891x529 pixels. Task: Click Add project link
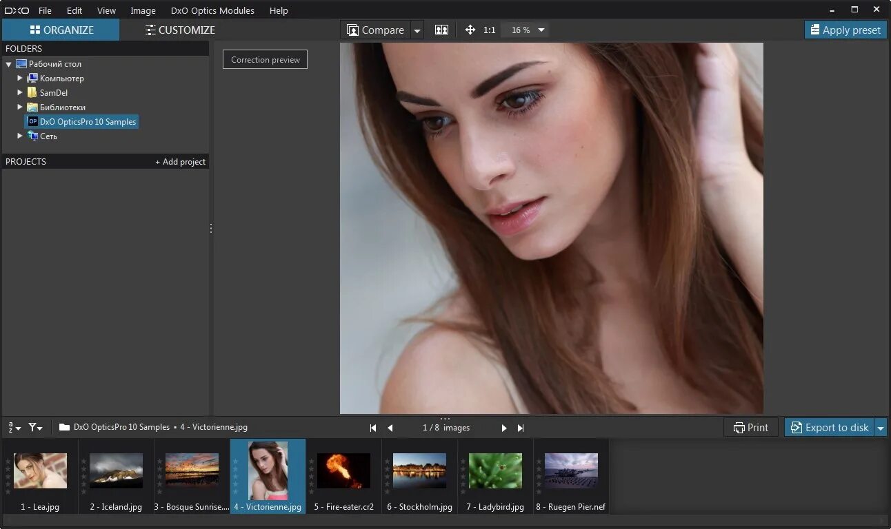coord(180,162)
